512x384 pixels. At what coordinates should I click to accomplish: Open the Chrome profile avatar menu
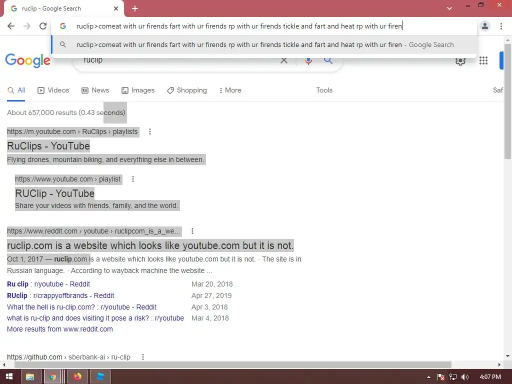tap(485, 26)
